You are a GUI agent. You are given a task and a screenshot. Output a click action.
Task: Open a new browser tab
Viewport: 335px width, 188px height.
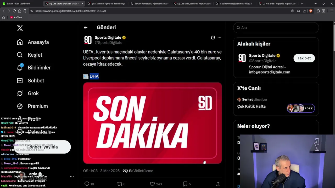(302, 4)
